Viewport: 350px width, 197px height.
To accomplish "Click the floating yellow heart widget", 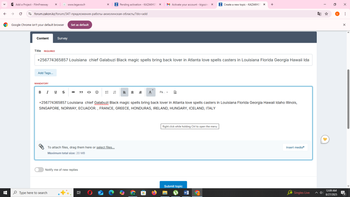I will (x=325, y=139).
